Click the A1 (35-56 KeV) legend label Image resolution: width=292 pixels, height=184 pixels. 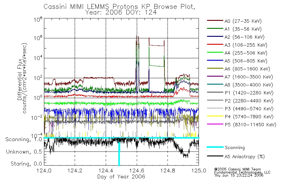(x=243, y=29)
